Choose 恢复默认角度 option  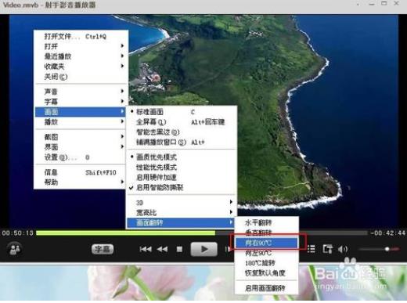(267, 273)
